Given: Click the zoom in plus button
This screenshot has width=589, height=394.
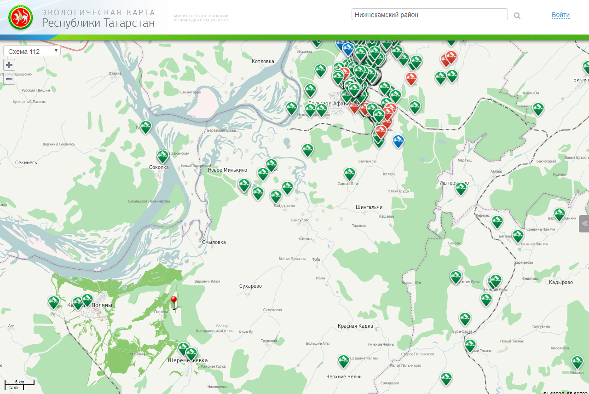Looking at the screenshot, I should click(9, 65).
